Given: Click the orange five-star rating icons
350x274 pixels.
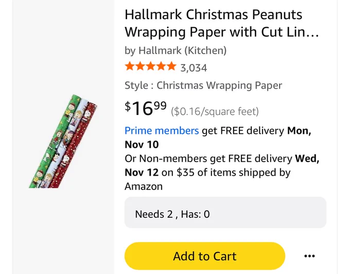Looking at the screenshot, I should [150, 67].
